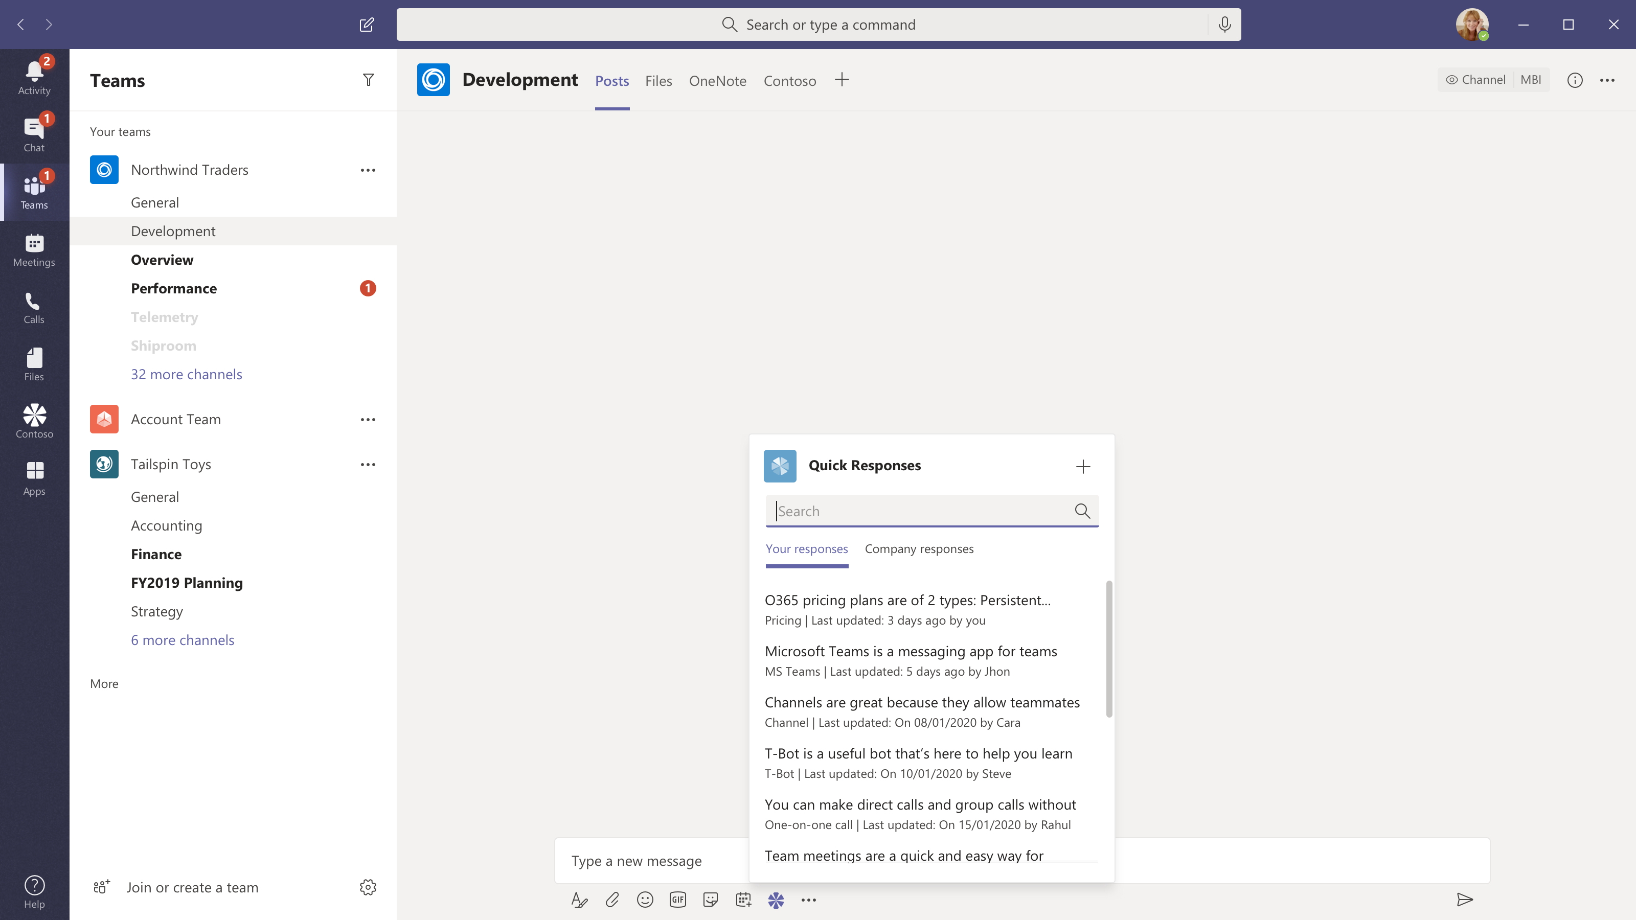Click Join or create a team
This screenshot has width=1636, height=920.
pyautogui.click(x=192, y=887)
